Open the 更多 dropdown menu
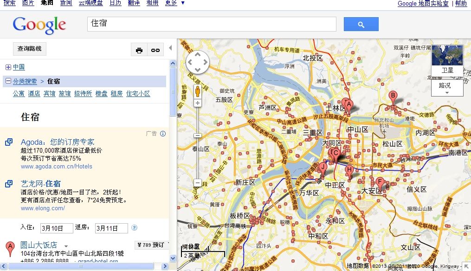Image resolution: width=471 pixels, height=271 pixels. click(x=175, y=3)
